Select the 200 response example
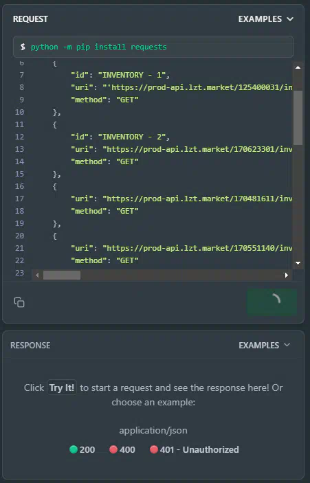Screen dimensions: 310x483 tap(82, 449)
